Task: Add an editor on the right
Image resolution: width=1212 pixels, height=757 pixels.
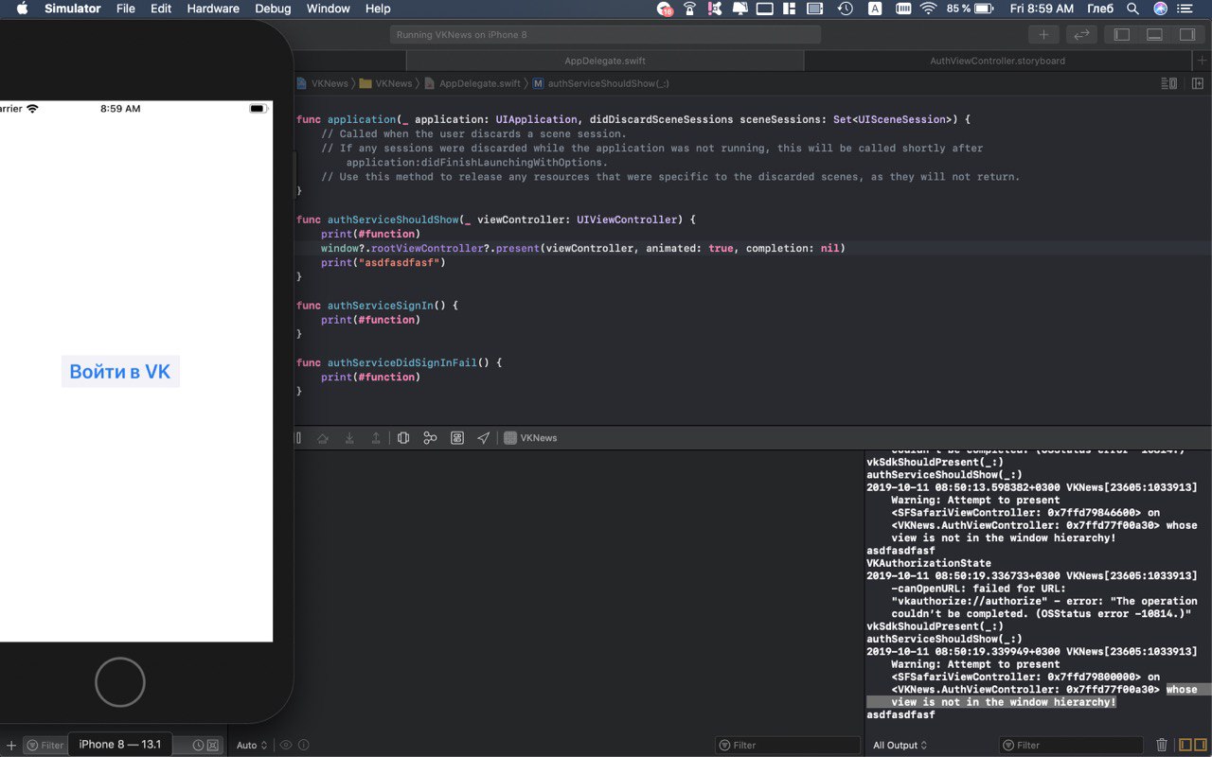Action: click(1197, 83)
